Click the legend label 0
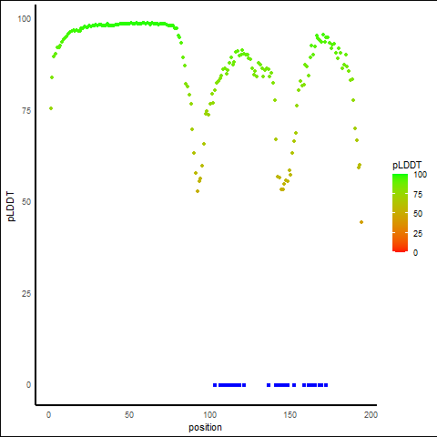 point(415,253)
